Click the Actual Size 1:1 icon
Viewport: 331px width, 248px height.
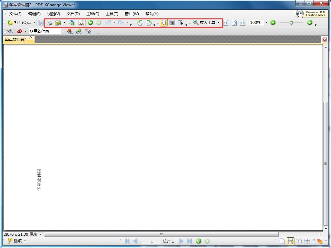click(226, 23)
